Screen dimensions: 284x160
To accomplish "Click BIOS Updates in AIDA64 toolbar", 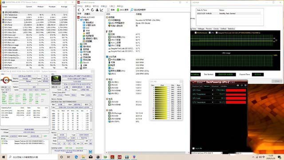I will [x=122, y=10].
